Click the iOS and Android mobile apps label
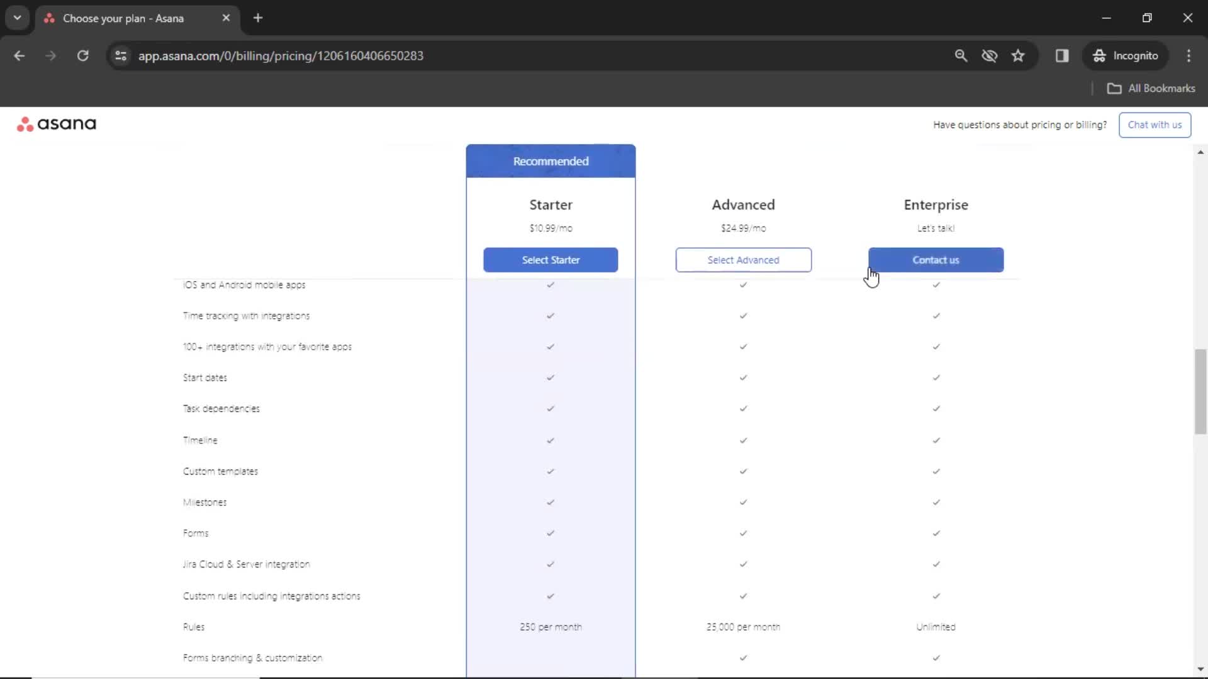This screenshot has width=1208, height=679. coord(244,285)
